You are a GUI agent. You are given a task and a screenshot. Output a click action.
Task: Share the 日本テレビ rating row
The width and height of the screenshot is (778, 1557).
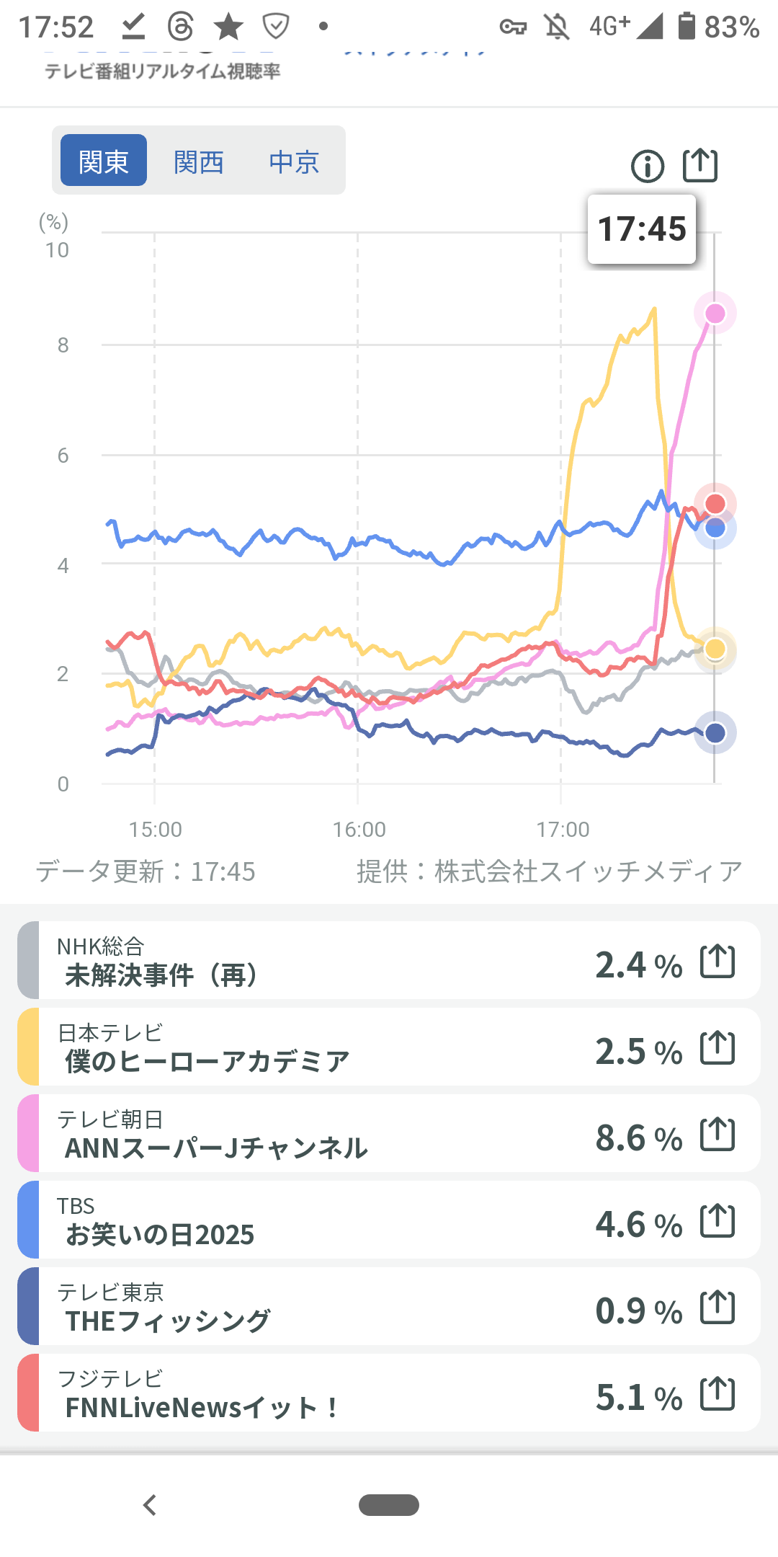click(x=717, y=1047)
